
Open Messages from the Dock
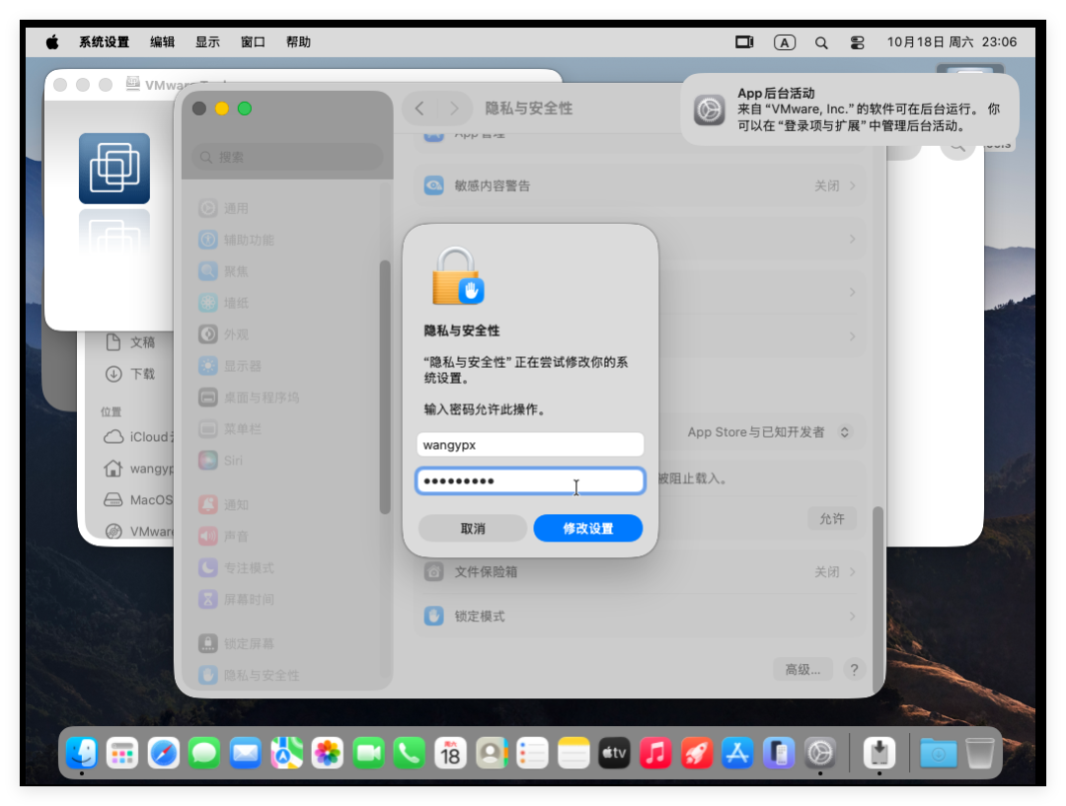click(x=204, y=753)
